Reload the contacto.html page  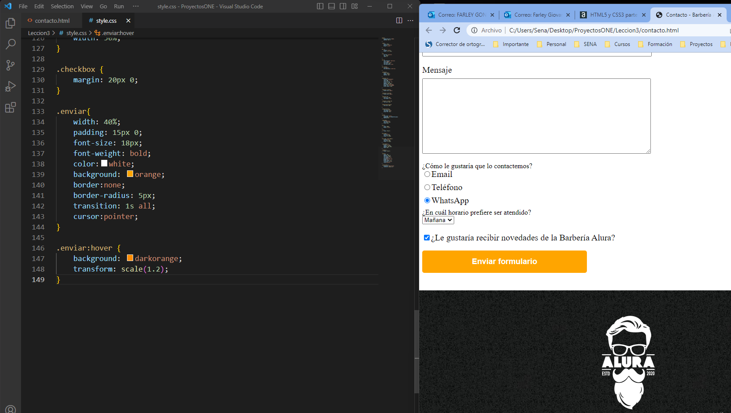pyautogui.click(x=457, y=30)
